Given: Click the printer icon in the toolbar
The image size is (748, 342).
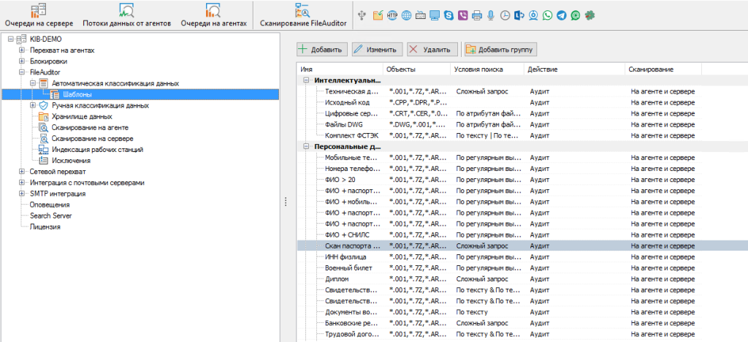Looking at the screenshot, I should click(x=477, y=15).
